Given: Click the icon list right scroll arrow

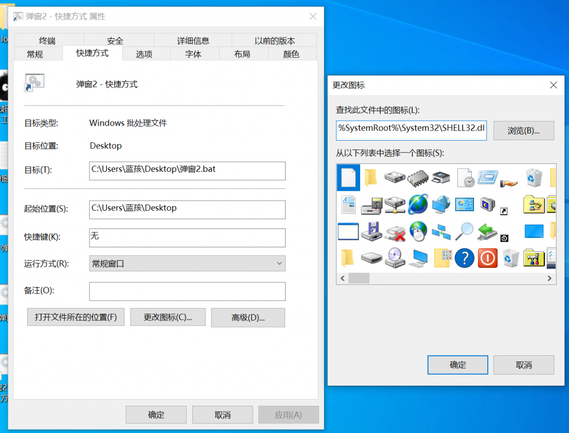Looking at the screenshot, I should coord(550,278).
